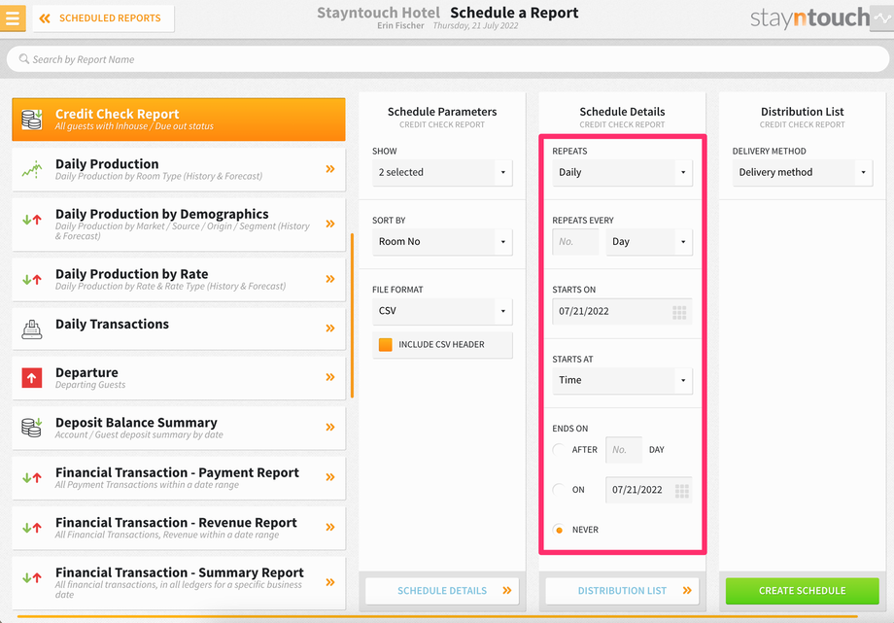Click the Payment Report arrows icon
The height and width of the screenshot is (623, 894).
[x=32, y=477]
